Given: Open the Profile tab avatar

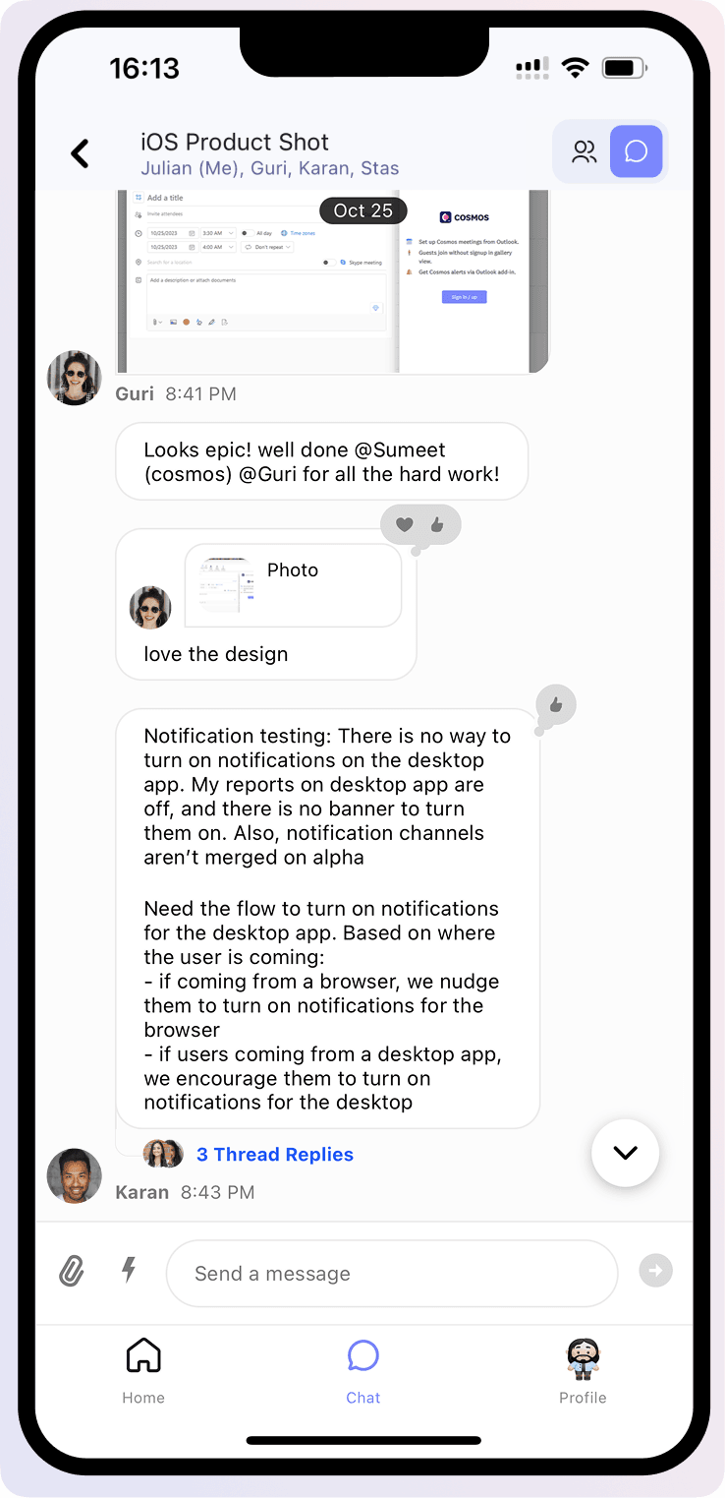Looking at the screenshot, I should pos(583,1359).
